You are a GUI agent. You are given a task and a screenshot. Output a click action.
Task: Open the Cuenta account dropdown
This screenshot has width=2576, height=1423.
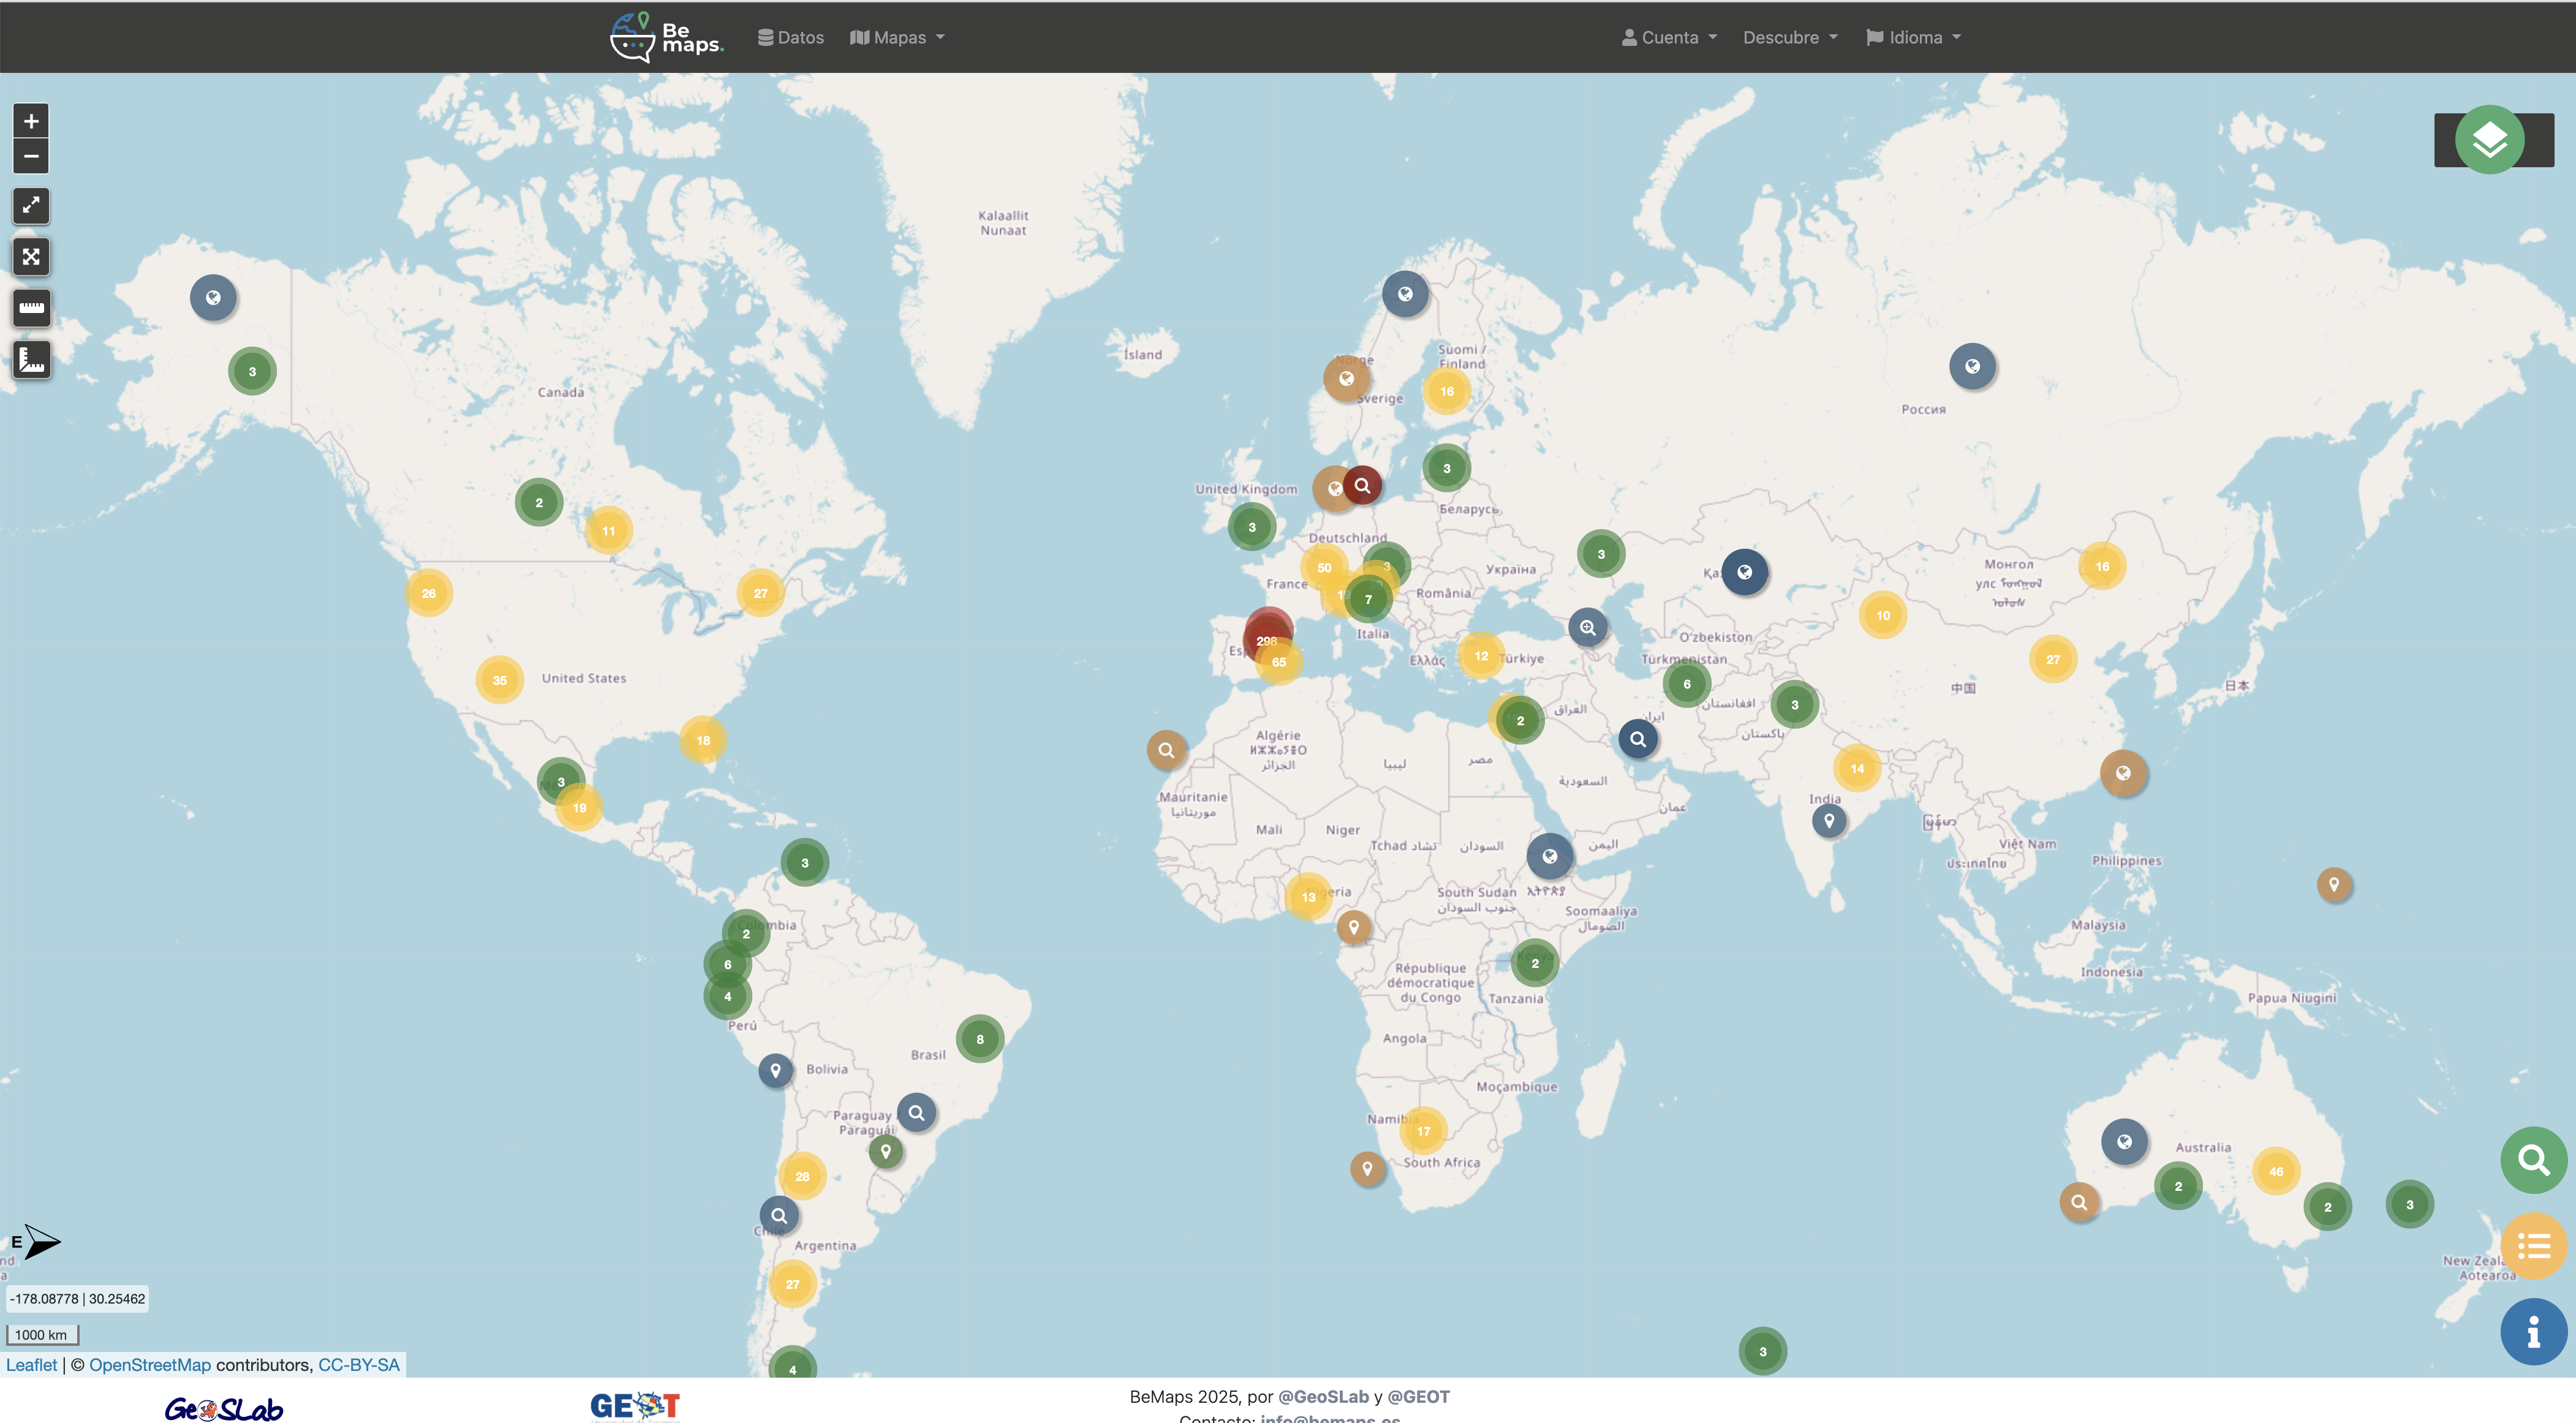1669,37
